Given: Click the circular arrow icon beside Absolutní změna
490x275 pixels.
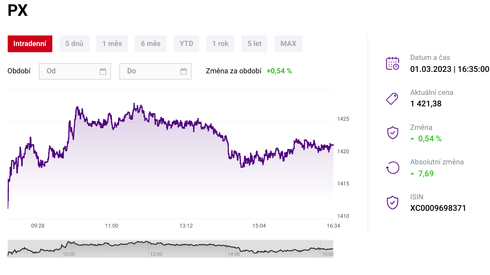Looking at the screenshot, I should (393, 168).
